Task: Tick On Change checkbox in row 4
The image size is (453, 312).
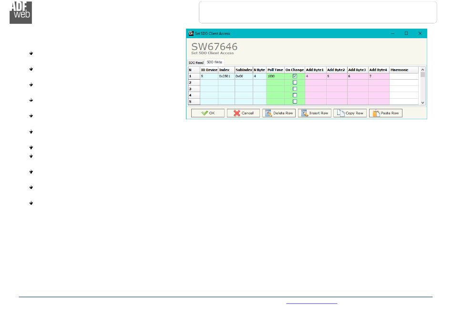Action: point(295,95)
